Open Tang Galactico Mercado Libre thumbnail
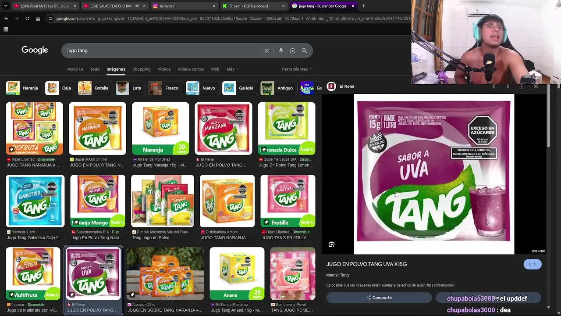 click(35, 201)
